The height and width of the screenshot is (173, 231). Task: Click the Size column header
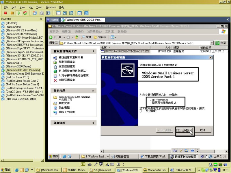(161, 48)
